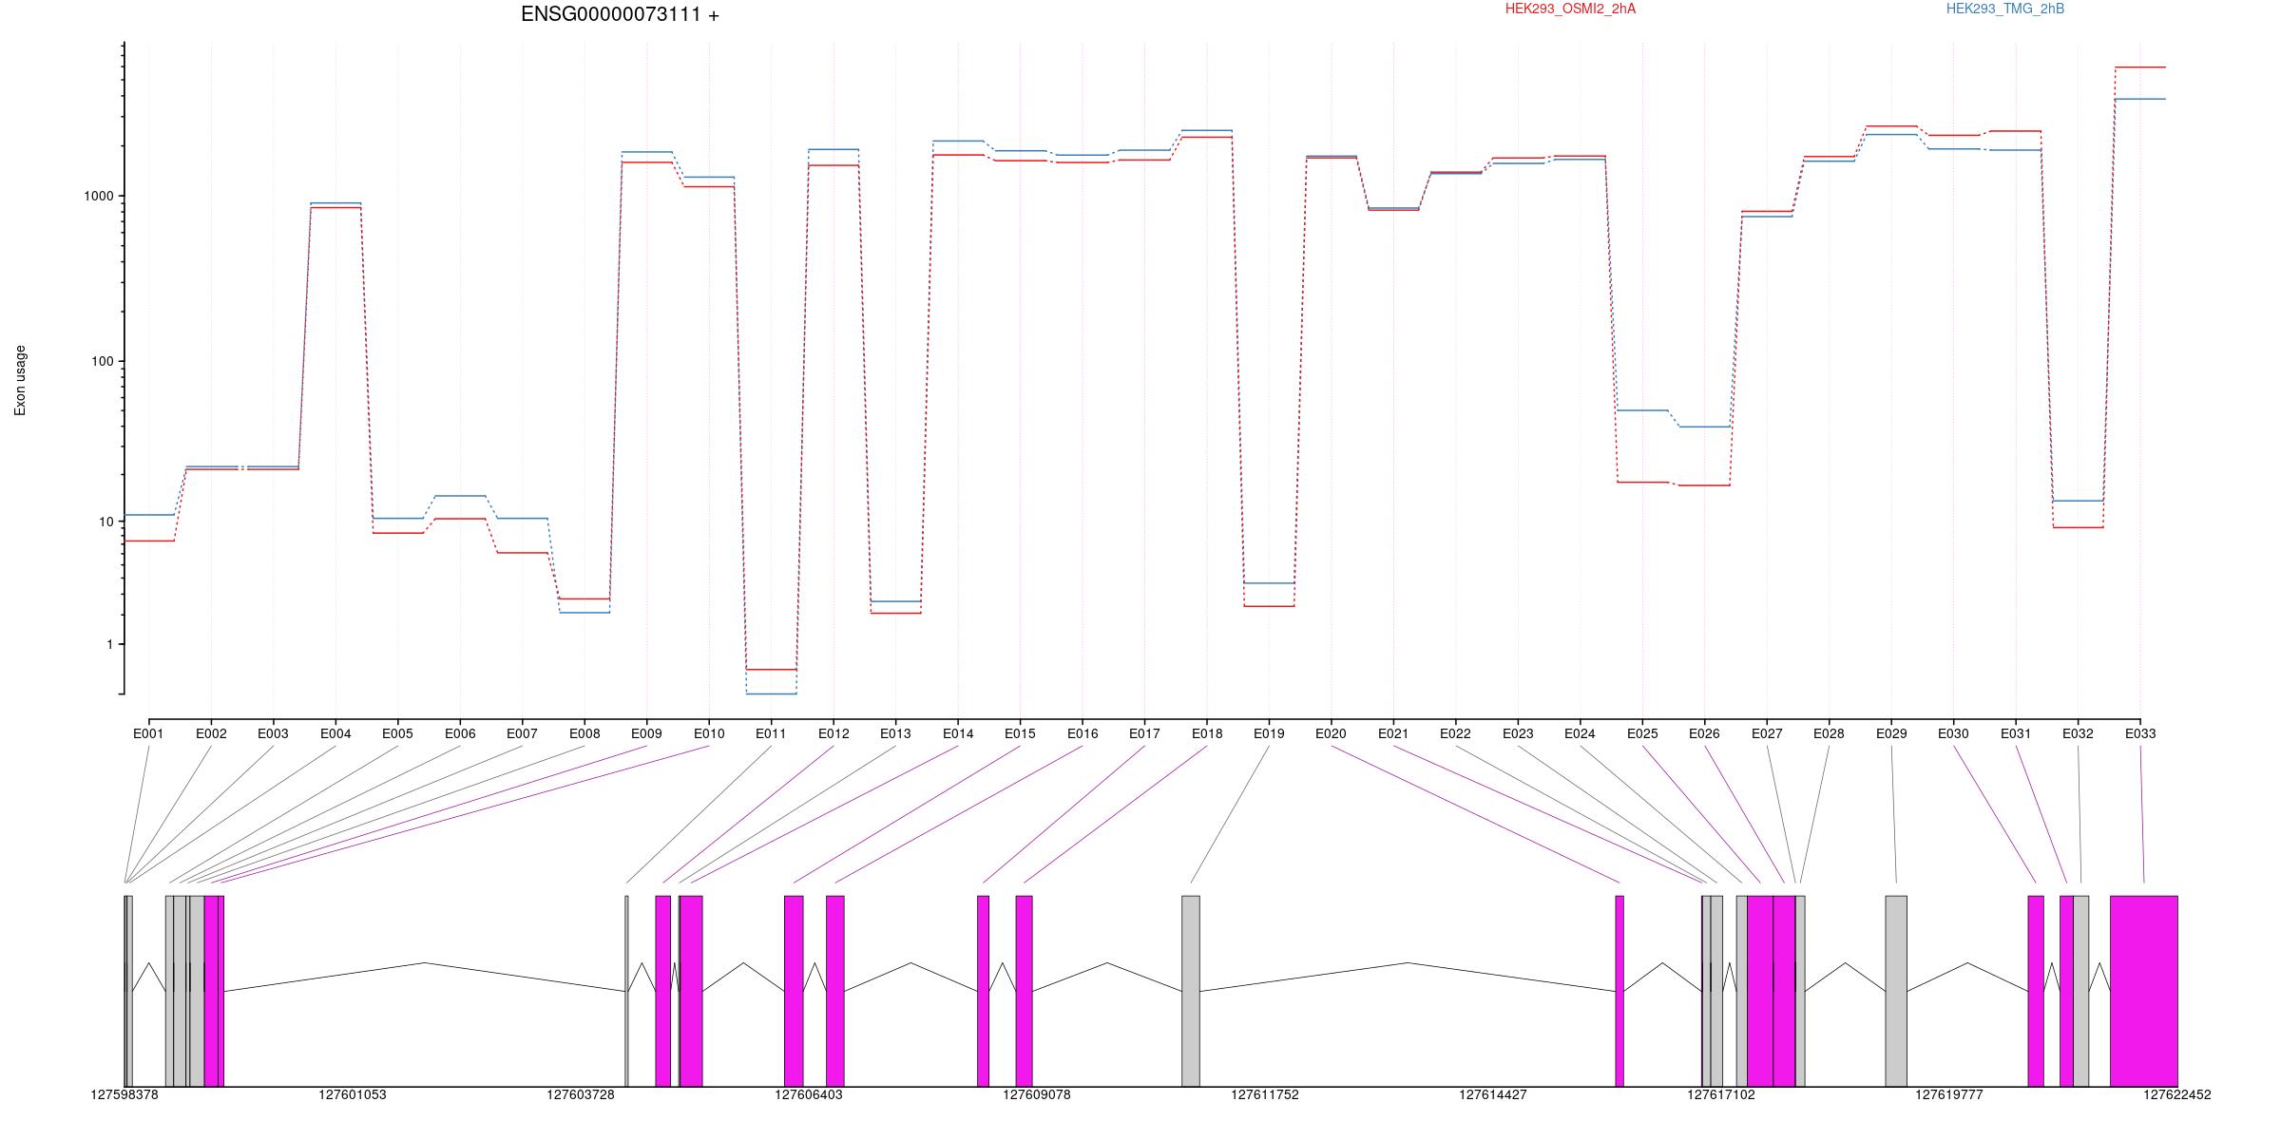2281x1140 pixels.
Task: Click exon label E005
Action: [397, 733]
